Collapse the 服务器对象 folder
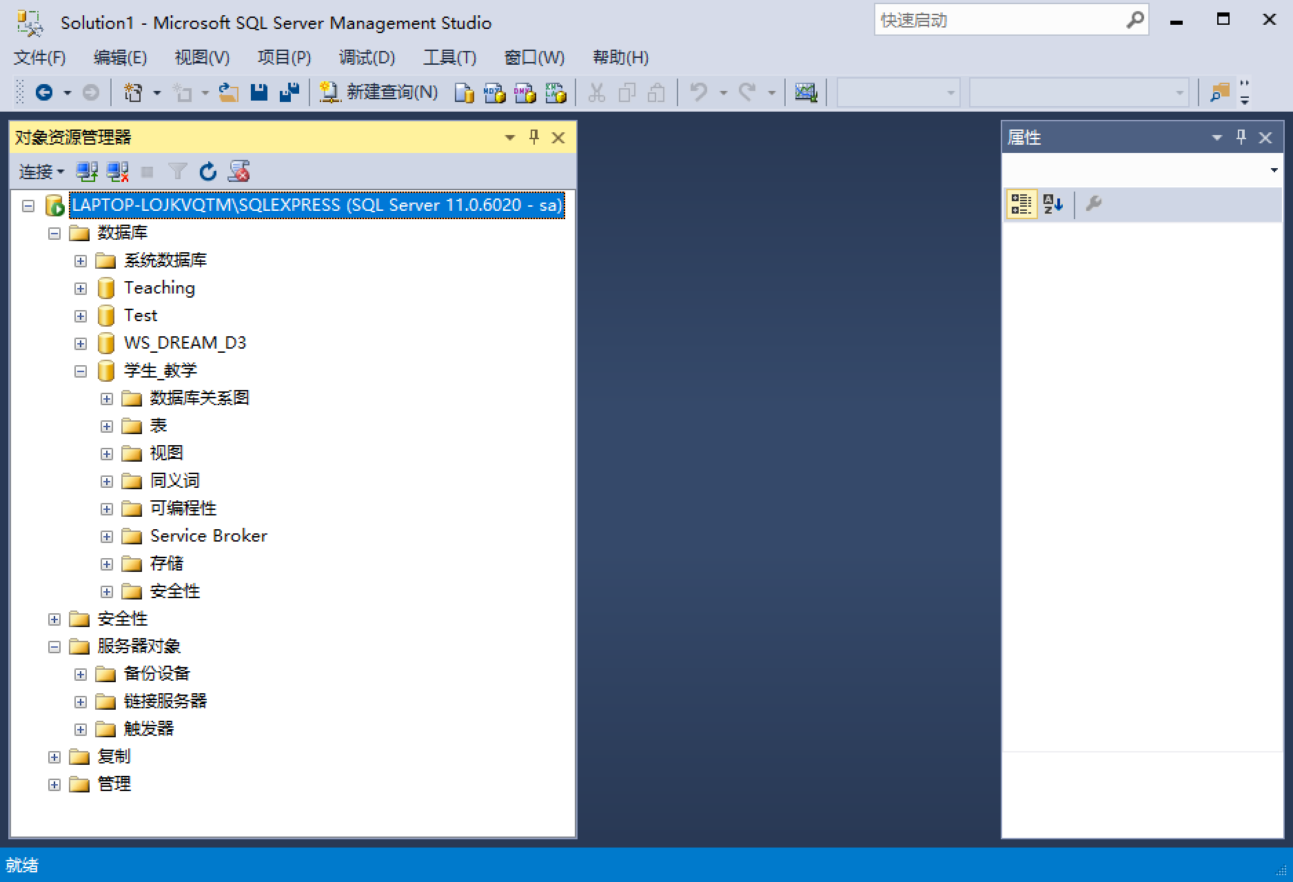Screen dimensions: 1293x882 coord(54,647)
